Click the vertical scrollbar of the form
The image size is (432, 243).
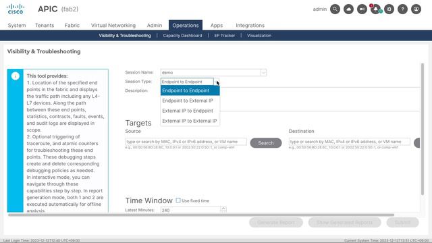[423, 129]
